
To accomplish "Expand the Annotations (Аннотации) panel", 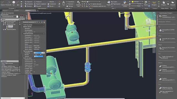I will point(68,8).
